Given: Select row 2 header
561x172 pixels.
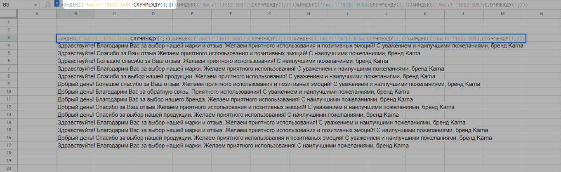Looking at the screenshot, I should coord(9,30).
